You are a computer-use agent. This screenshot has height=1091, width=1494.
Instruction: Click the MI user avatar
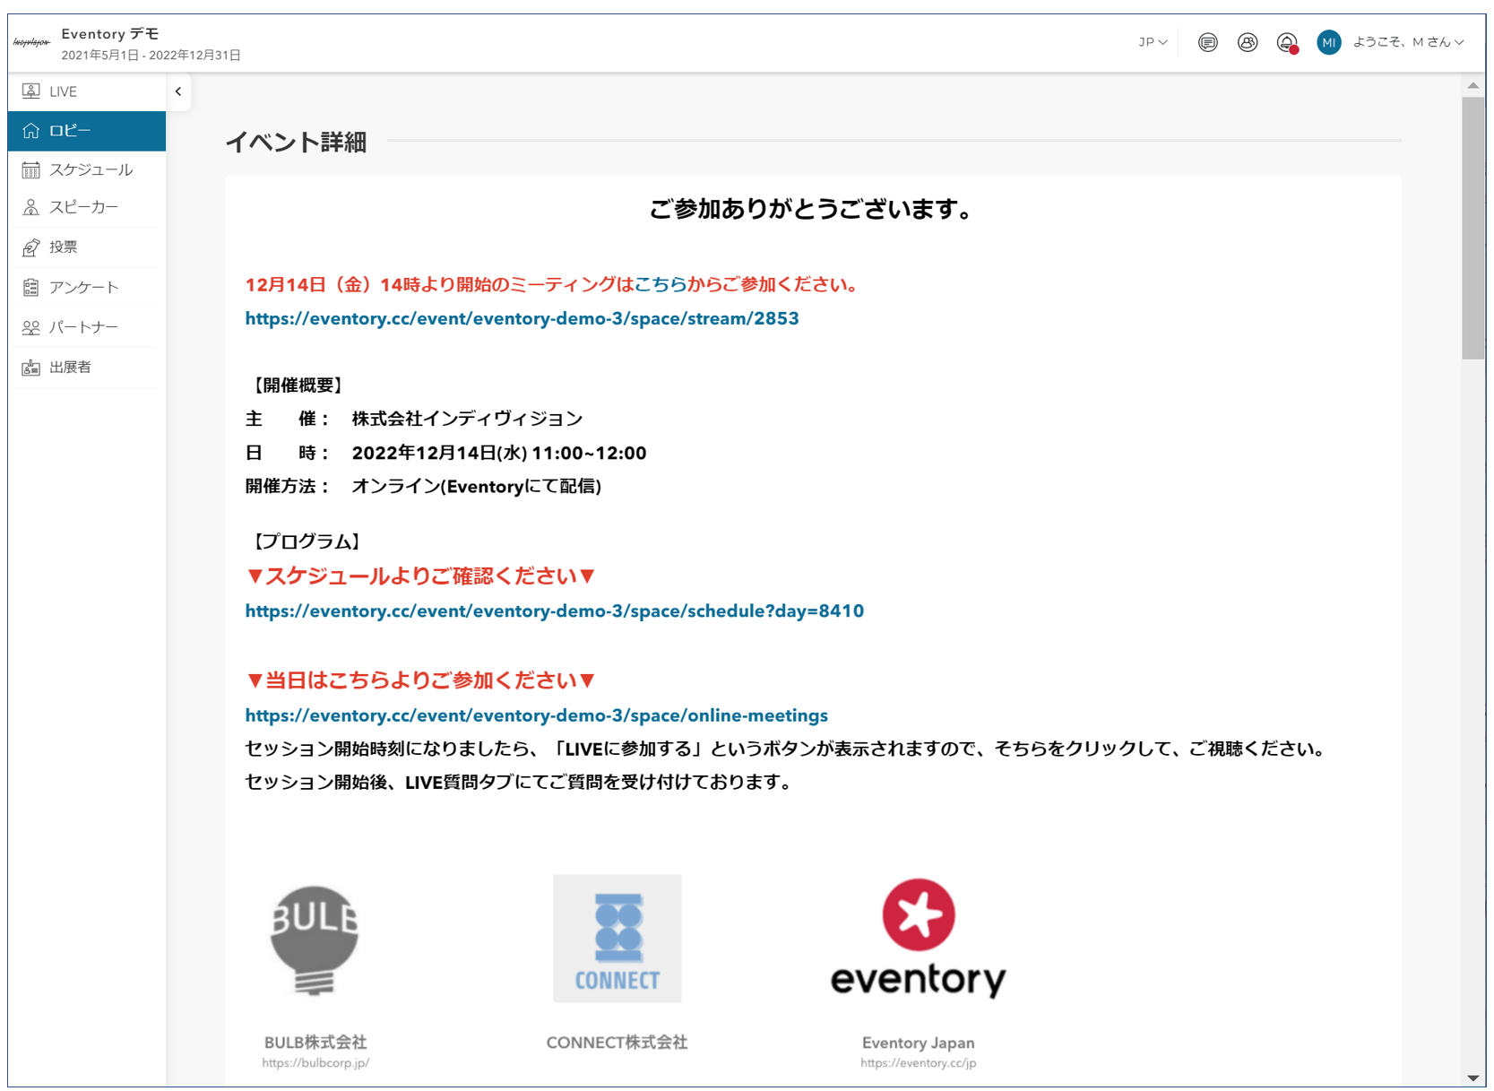tap(1328, 42)
